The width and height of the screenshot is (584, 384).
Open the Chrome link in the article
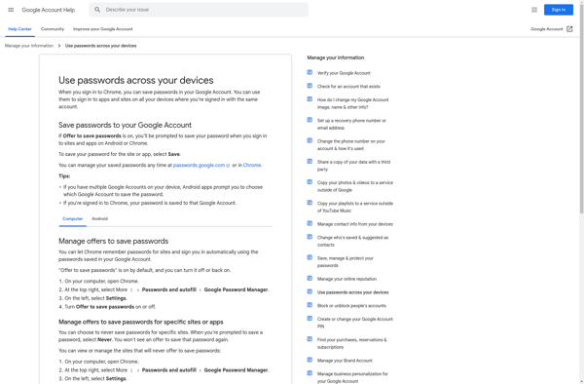pos(252,165)
